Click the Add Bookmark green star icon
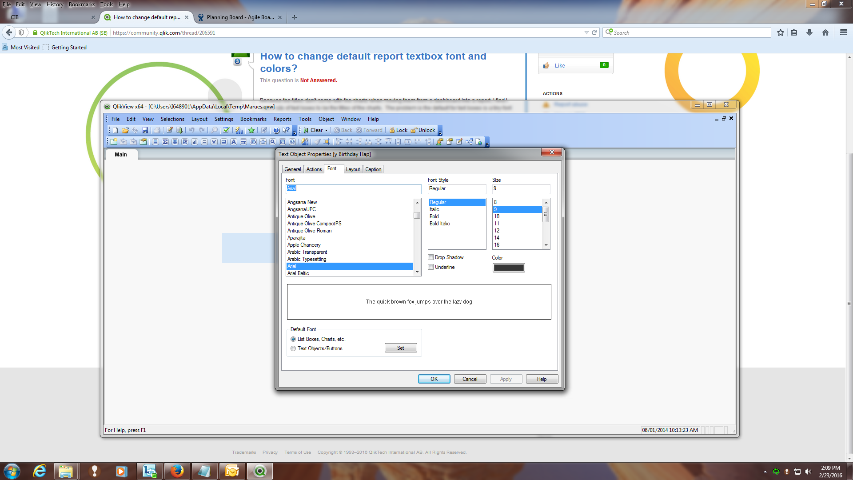 (251, 130)
